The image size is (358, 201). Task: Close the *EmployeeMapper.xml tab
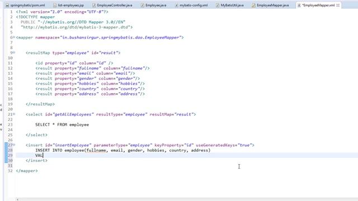tap(338, 5)
